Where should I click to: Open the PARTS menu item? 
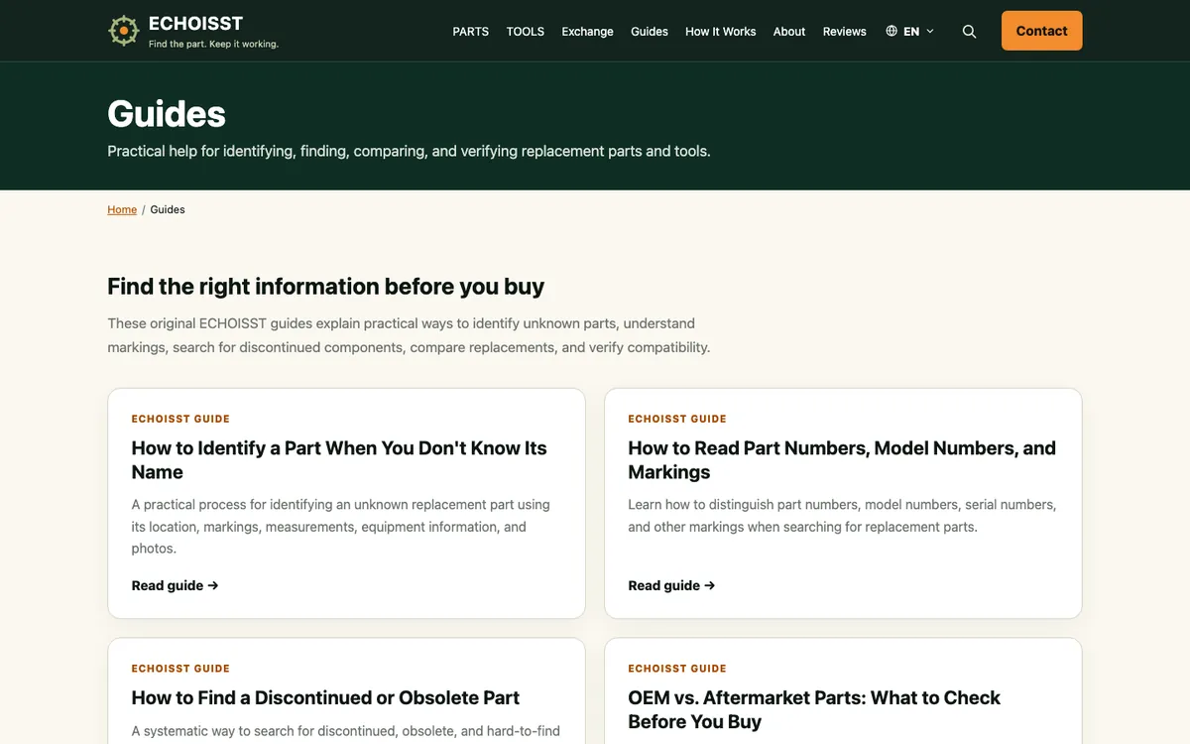click(470, 32)
